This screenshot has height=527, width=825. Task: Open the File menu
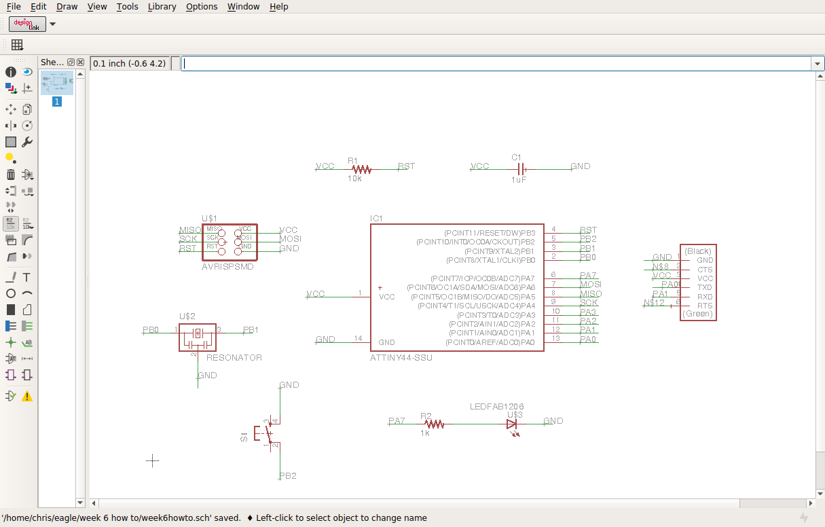click(14, 6)
